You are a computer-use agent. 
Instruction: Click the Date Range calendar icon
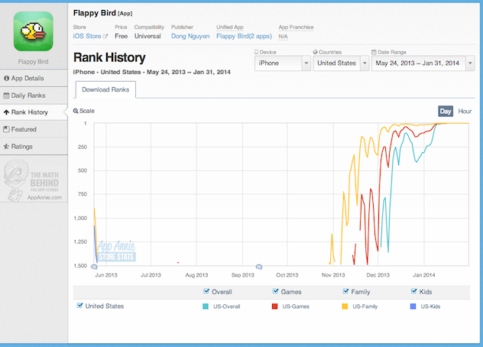(374, 52)
